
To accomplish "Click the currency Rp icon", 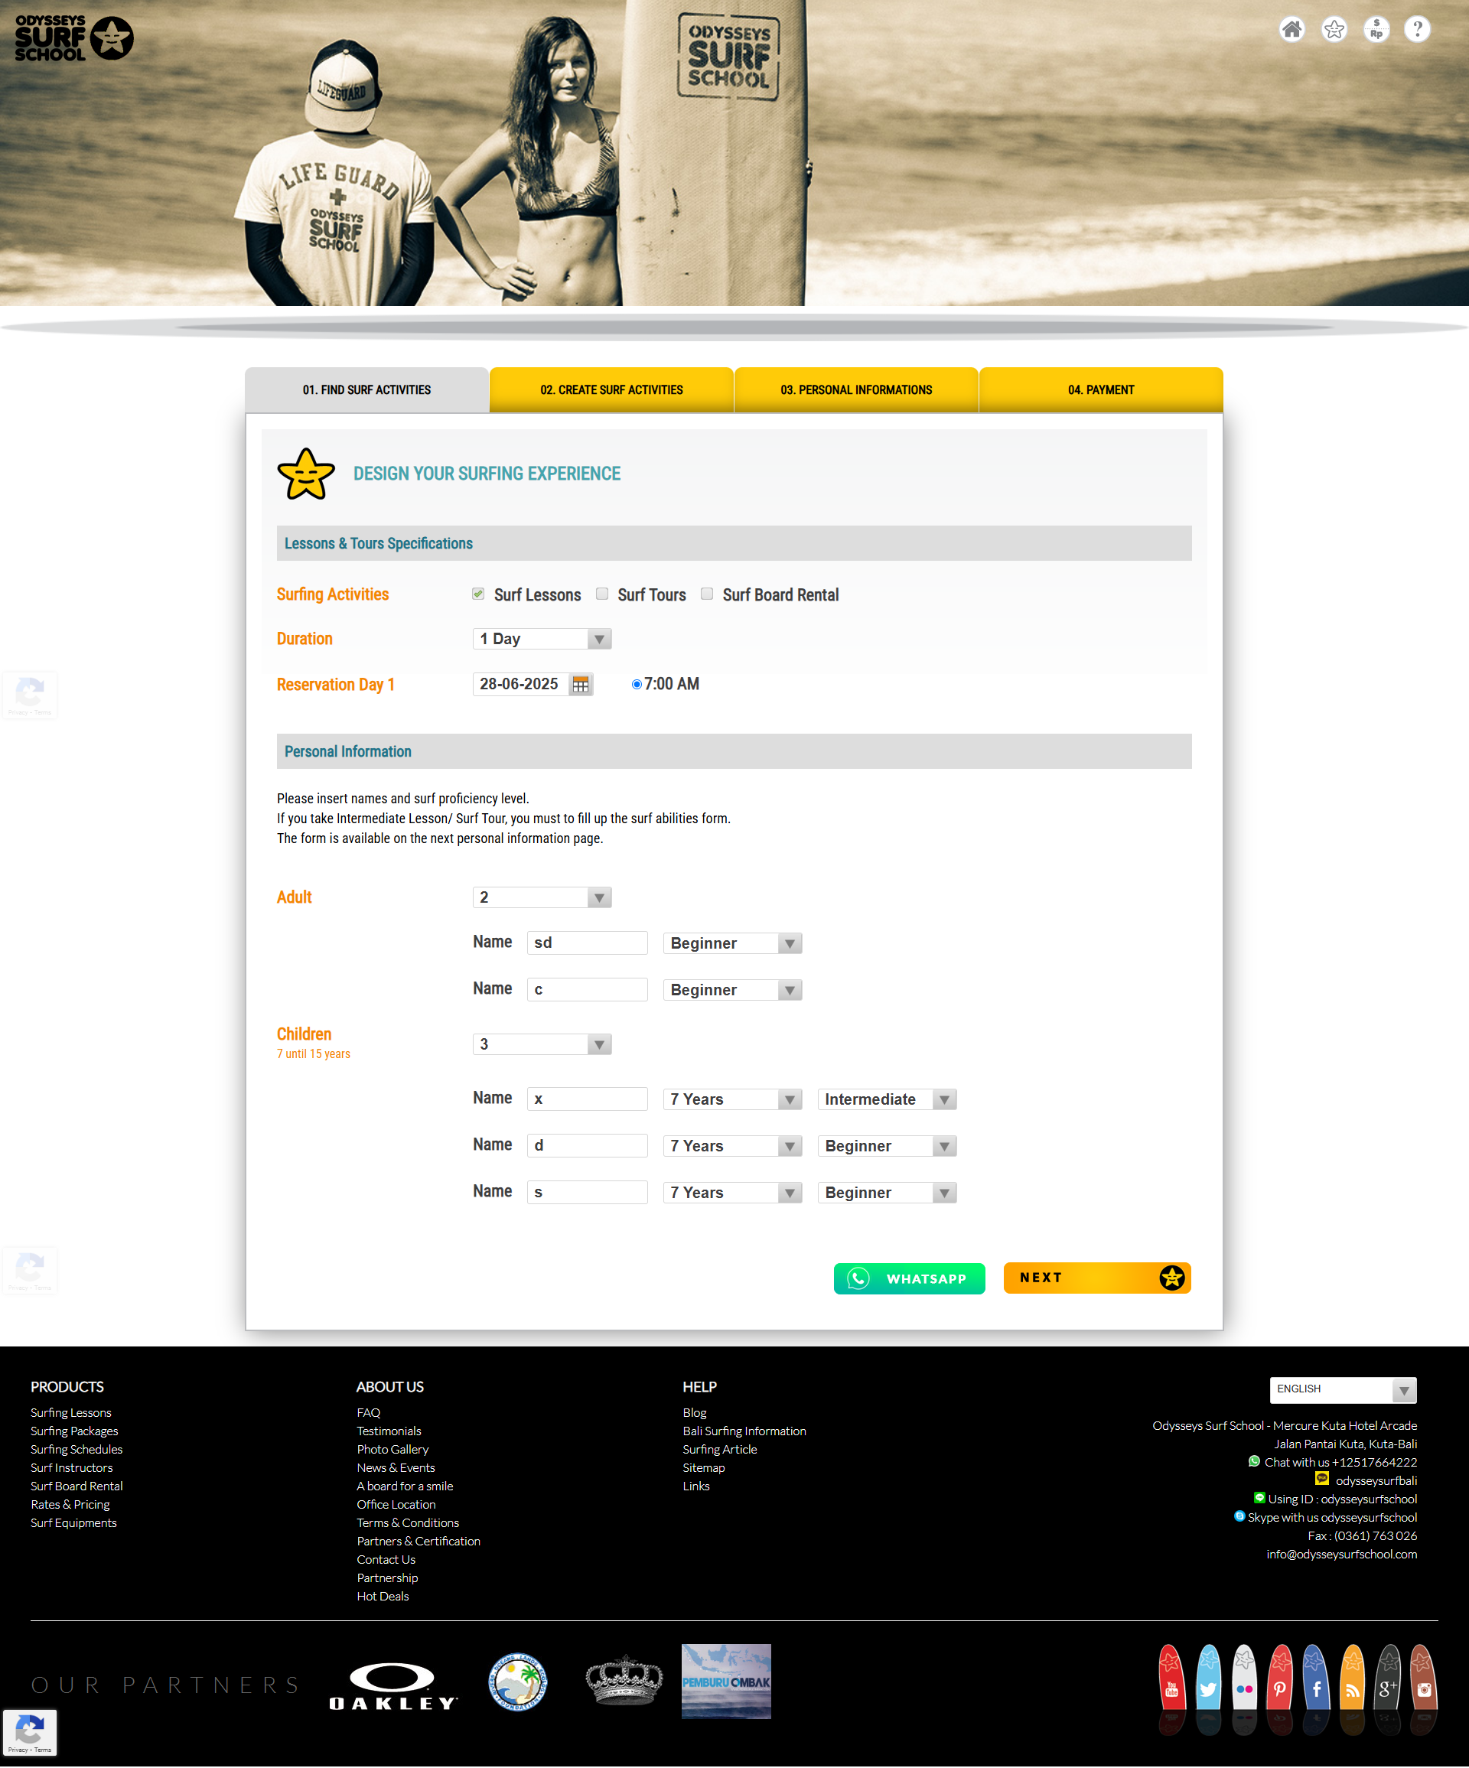I will point(1376,30).
